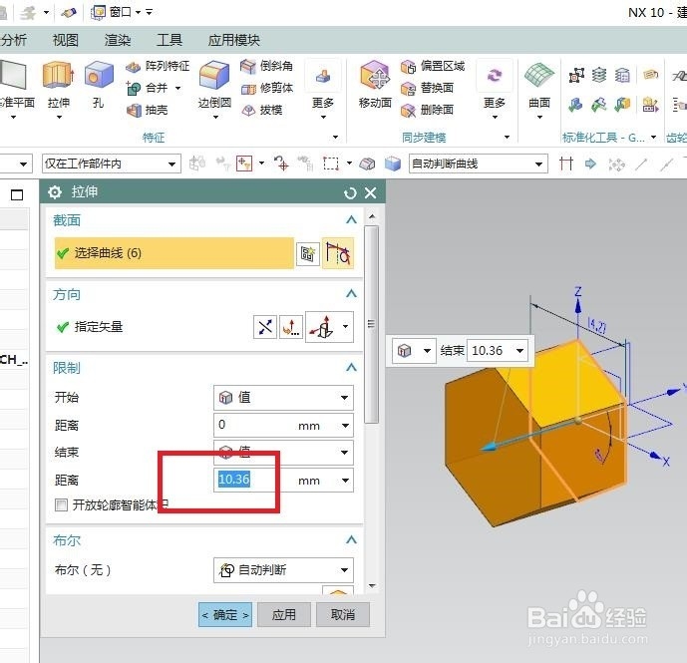Click the blue extrude drag handle arrow
Screen dimensions: 687x663
pyautogui.click(x=490, y=447)
